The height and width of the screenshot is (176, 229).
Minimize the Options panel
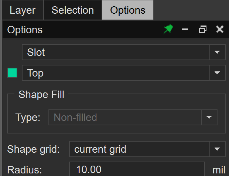185,30
